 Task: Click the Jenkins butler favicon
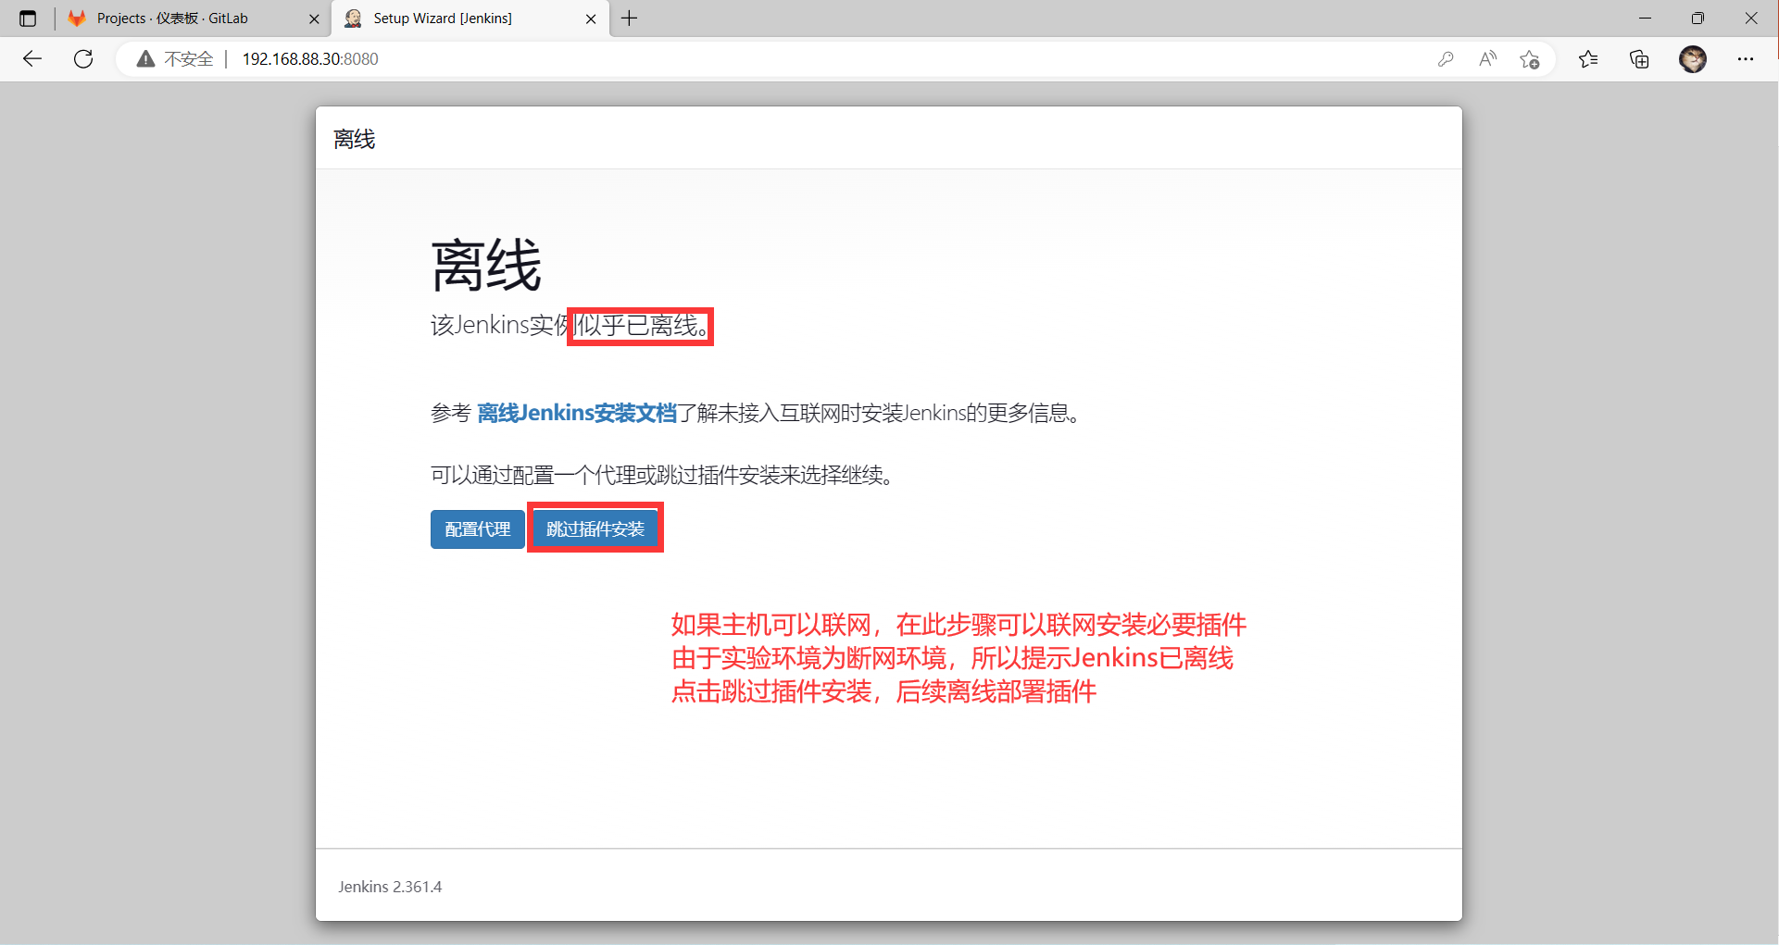tap(353, 19)
